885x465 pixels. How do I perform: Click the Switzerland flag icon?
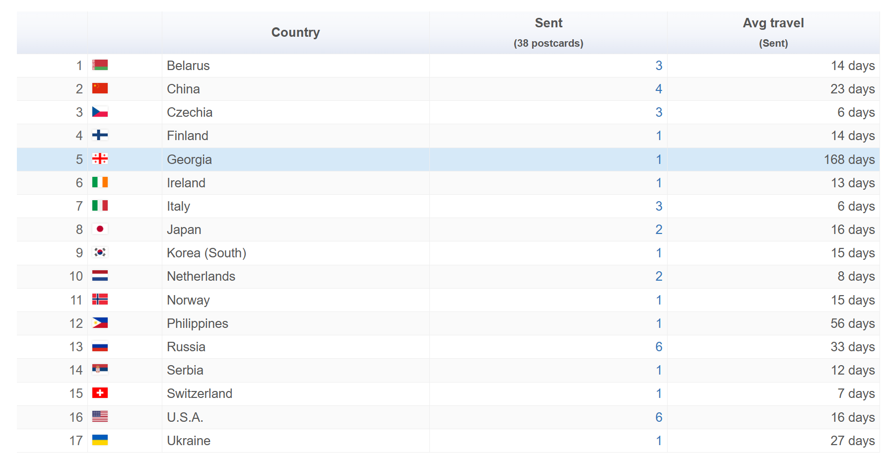[x=100, y=393]
